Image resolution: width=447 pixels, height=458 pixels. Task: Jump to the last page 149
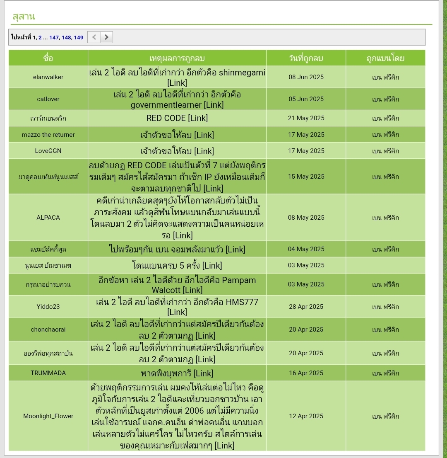click(x=79, y=37)
